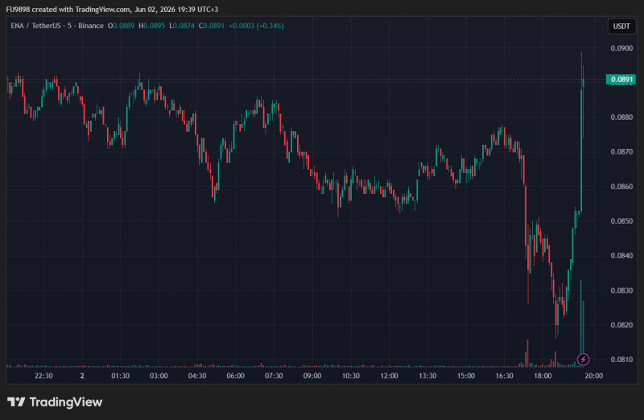Click the purple lightning bolt event icon
Image resolution: width=644 pixels, height=420 pixels.
pos(583,359)
